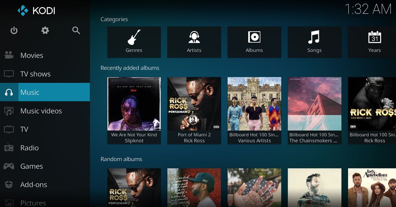Open the TV shows menu item
The image size is (396, 207).
click(x=45, y=74)
